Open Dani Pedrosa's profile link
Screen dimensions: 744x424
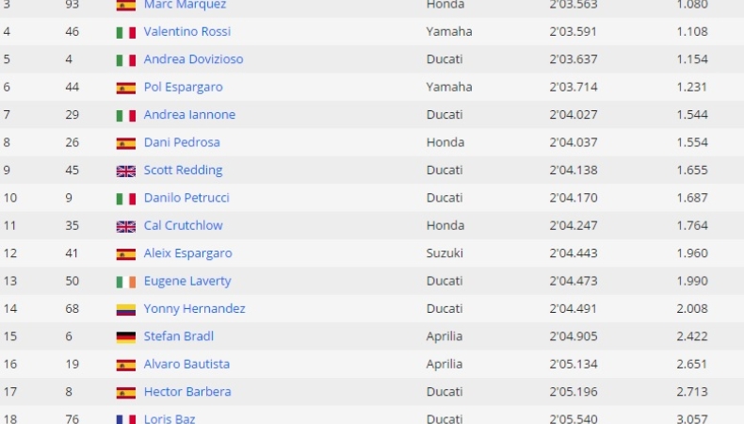point(182,143)
